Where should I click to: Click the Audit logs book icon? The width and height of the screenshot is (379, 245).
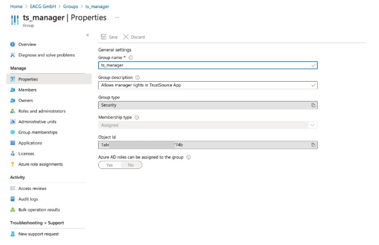[12, 199]
